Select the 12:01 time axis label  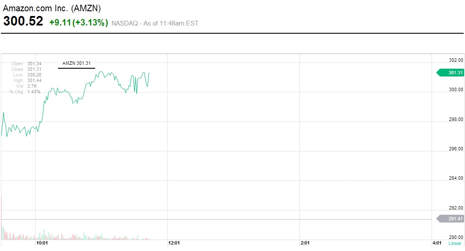(x=174, y=243)
